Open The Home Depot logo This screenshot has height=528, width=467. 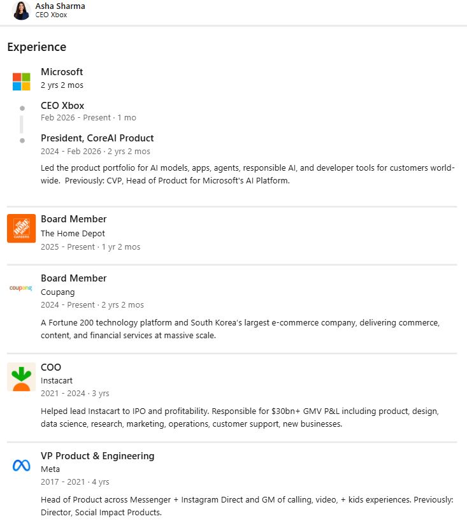(x=21, y=229)
